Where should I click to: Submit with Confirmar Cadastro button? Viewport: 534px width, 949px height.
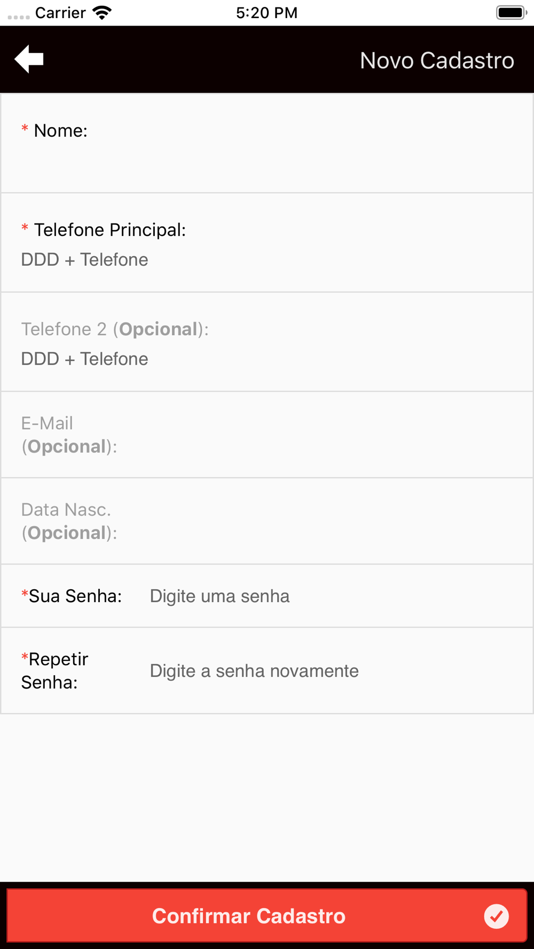tap(267, 915)
